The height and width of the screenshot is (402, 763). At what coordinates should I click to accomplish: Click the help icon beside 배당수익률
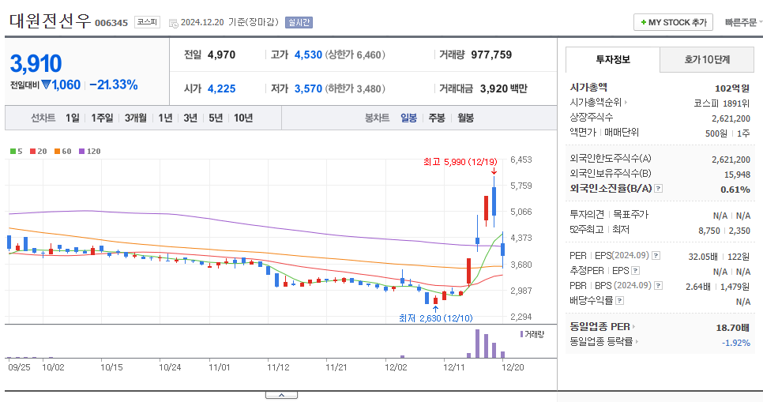(619, 301)
